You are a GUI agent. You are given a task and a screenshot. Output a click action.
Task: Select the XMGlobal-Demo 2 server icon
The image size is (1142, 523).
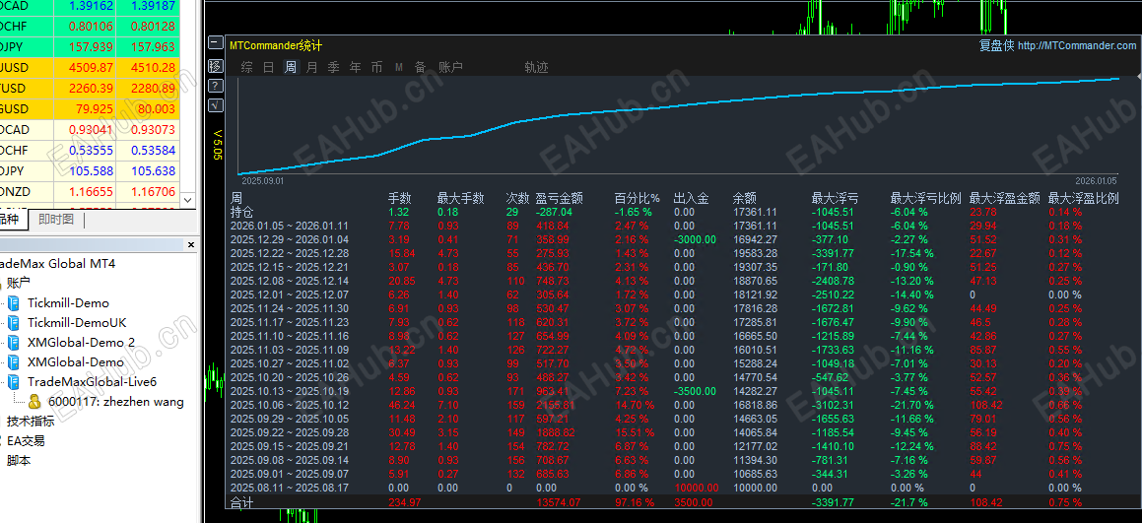pyautogui.click(x=13, y=343)
